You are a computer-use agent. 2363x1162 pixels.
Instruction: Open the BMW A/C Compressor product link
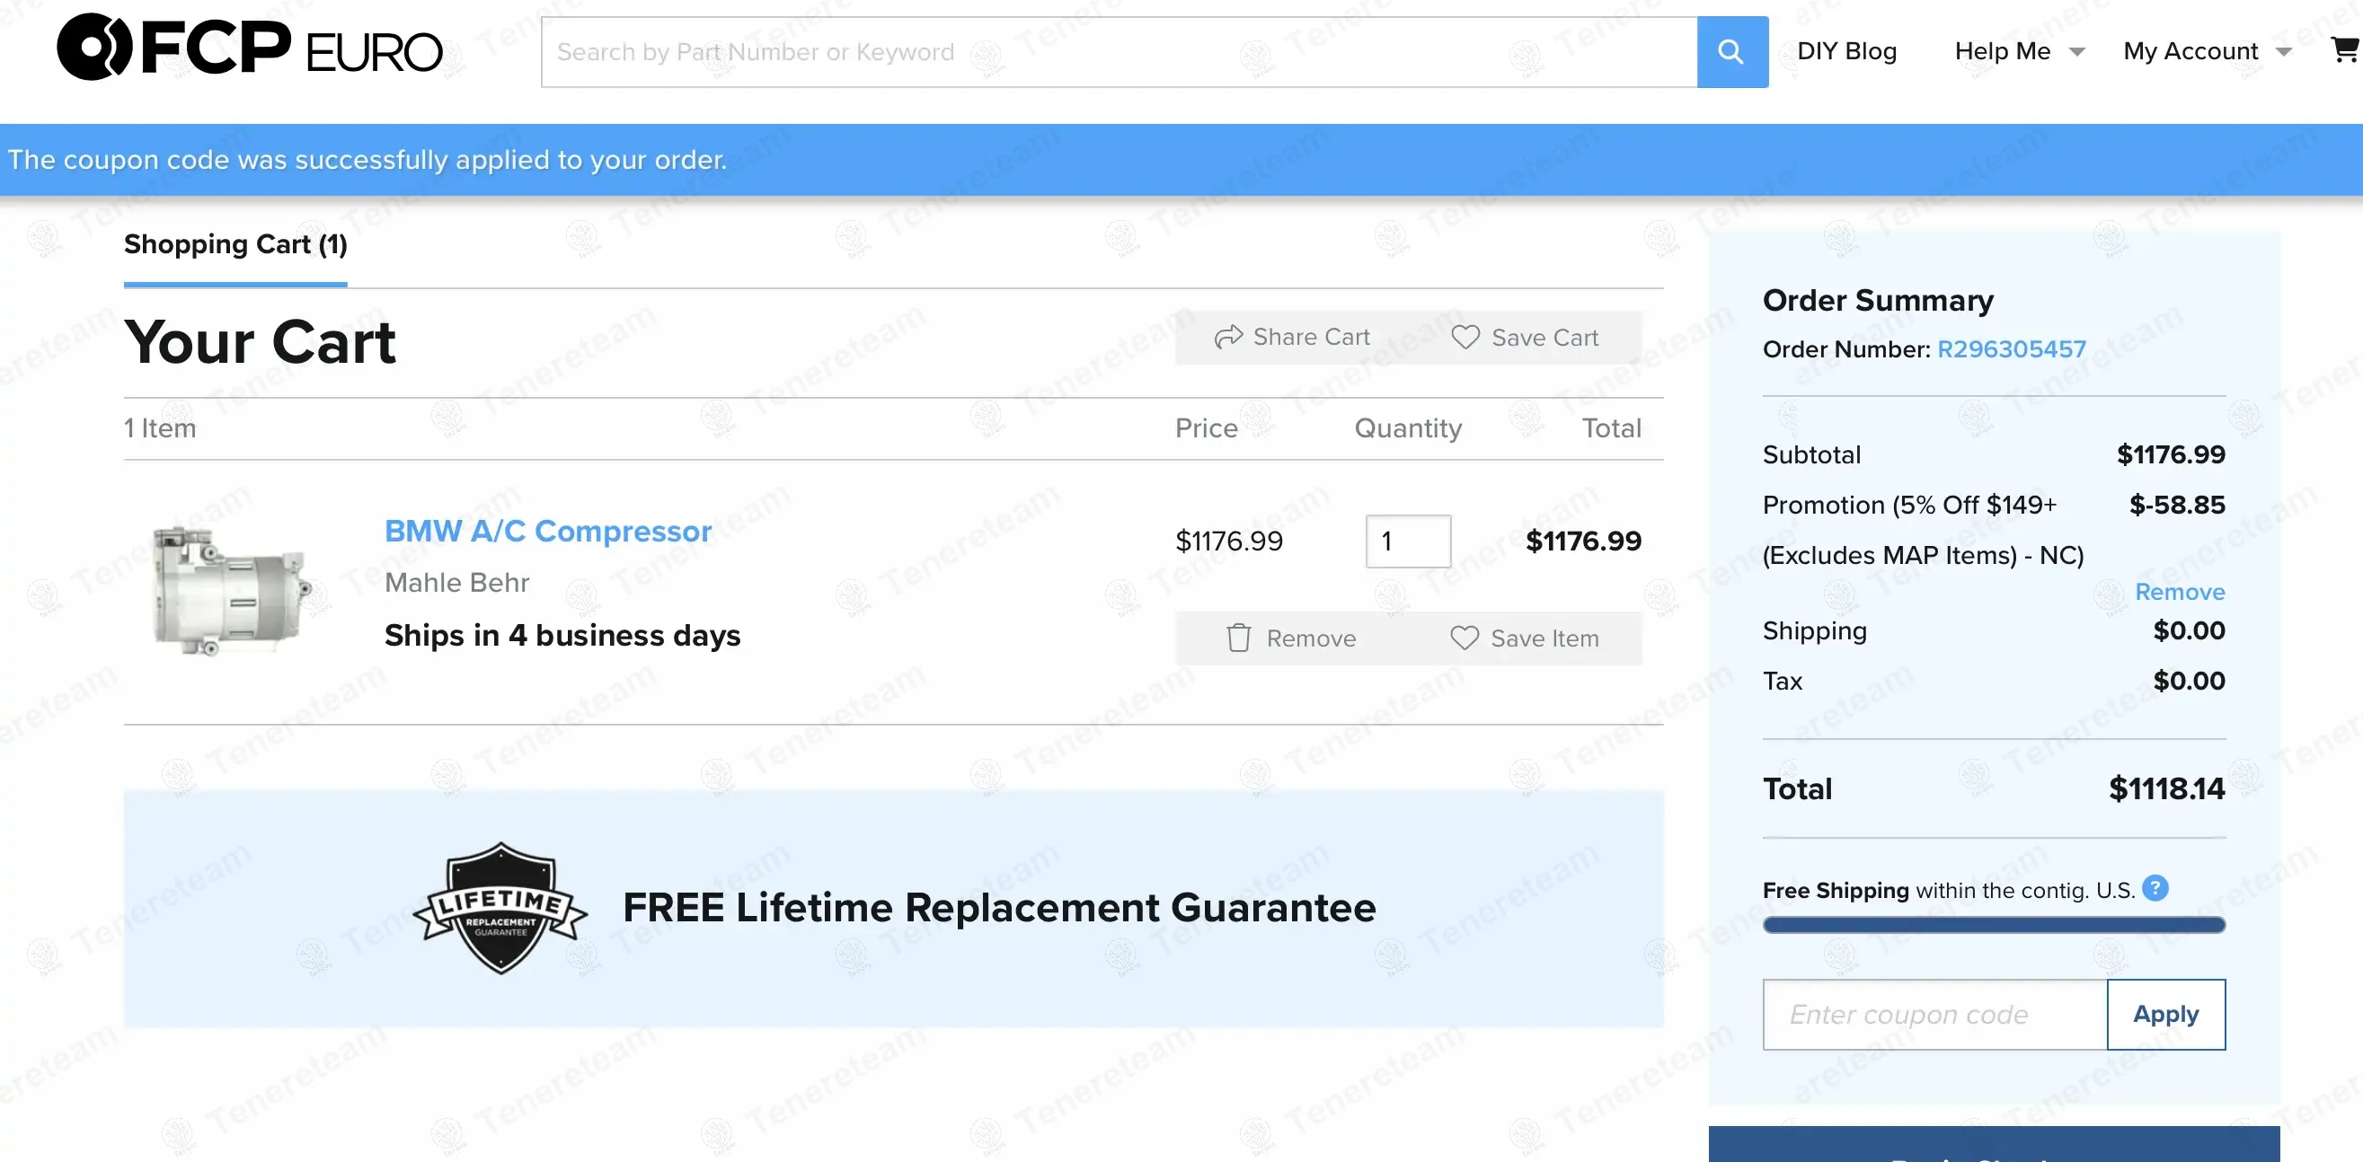point(548,531)
